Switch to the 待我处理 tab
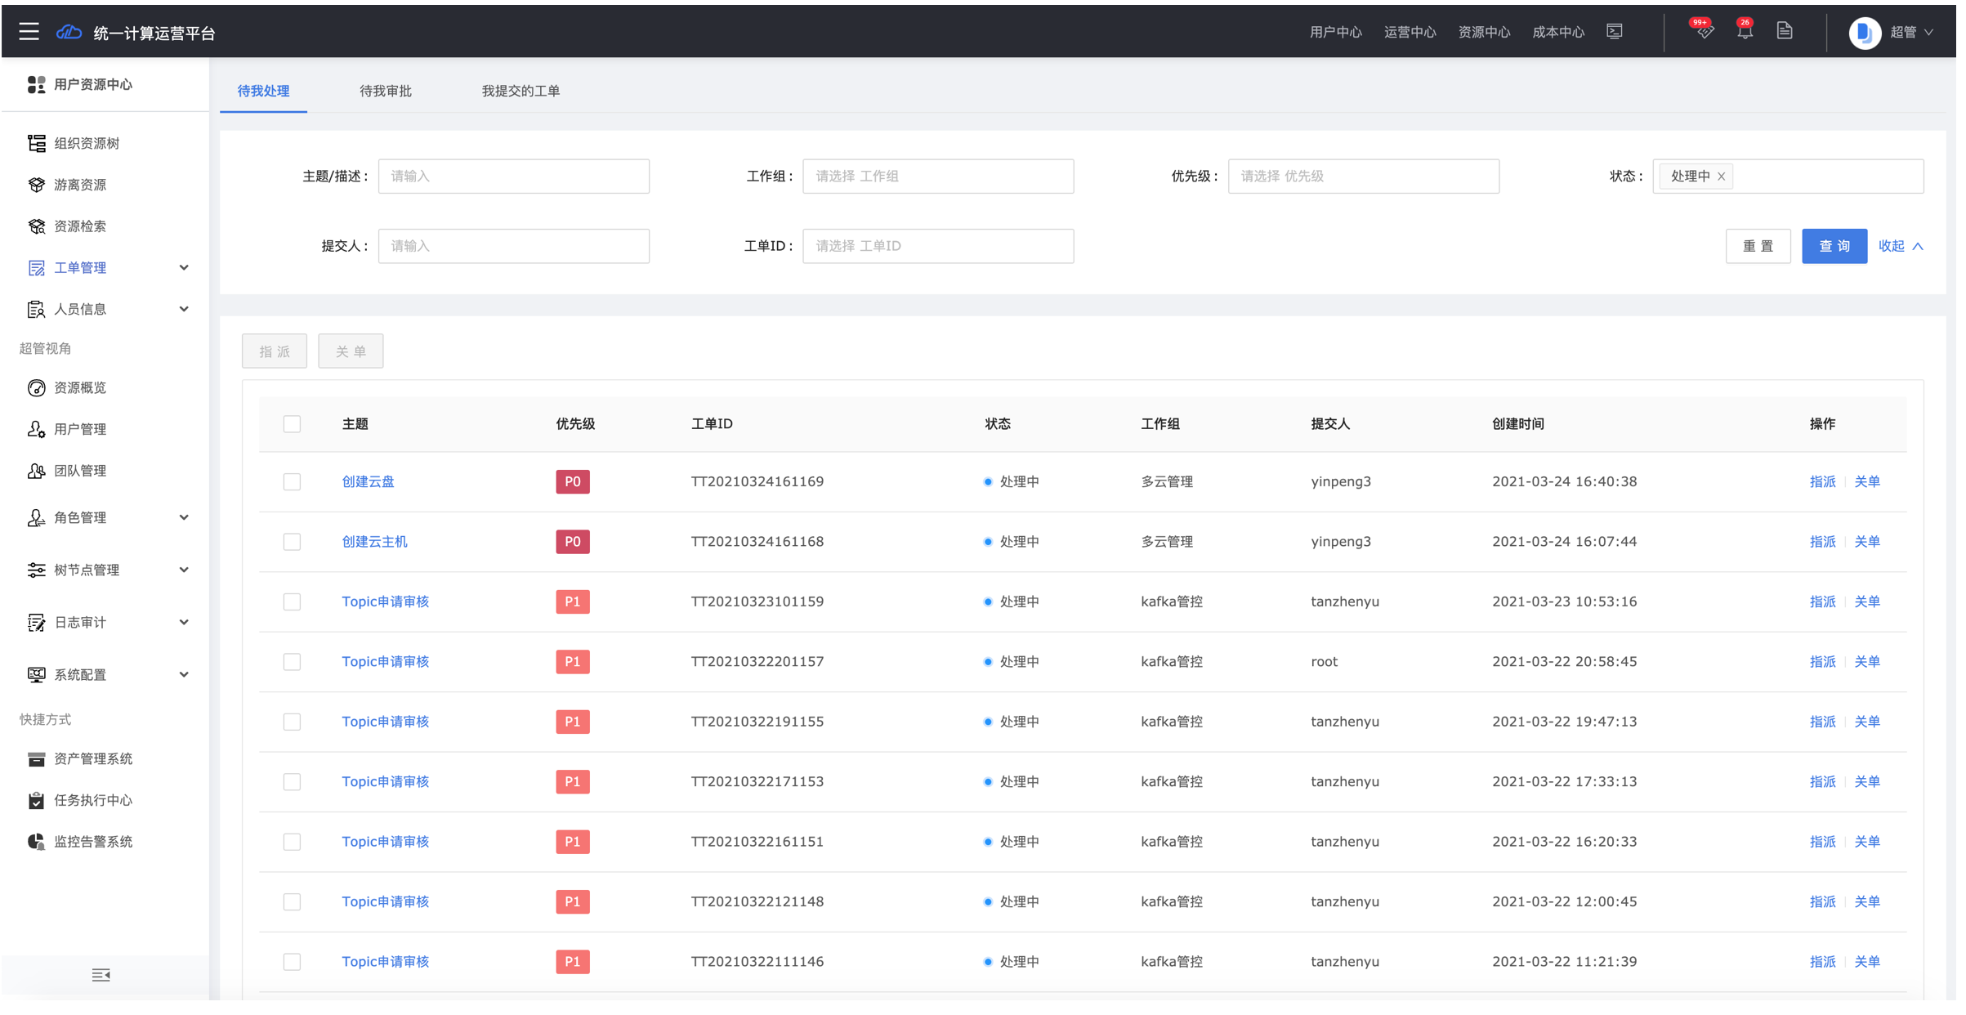Image resolution: width=1966 pixels, height=1015 pixels. point(263,91)
